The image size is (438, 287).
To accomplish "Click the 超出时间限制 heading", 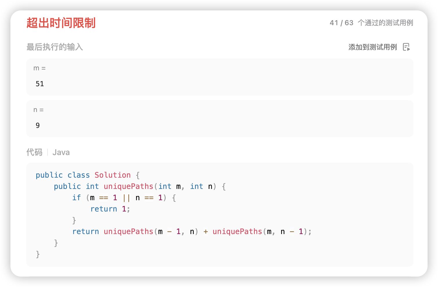I will [61, 23].
